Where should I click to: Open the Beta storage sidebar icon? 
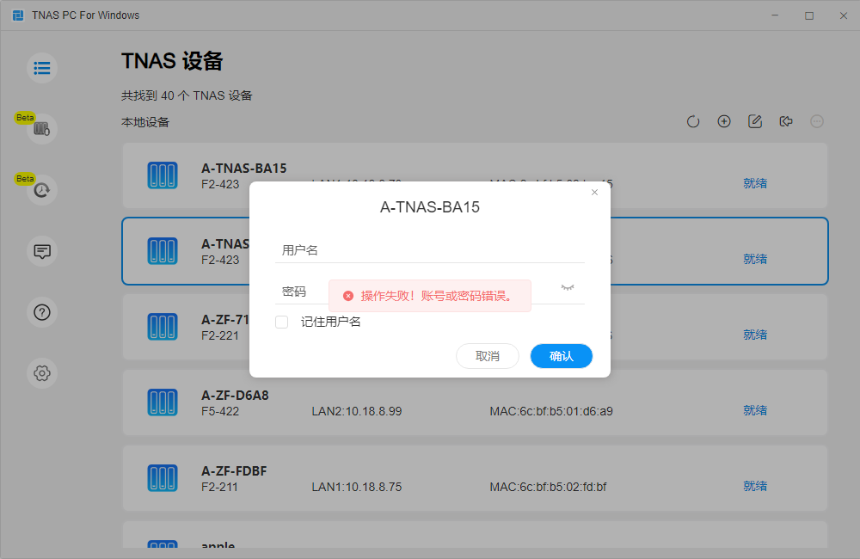point(42,129)
